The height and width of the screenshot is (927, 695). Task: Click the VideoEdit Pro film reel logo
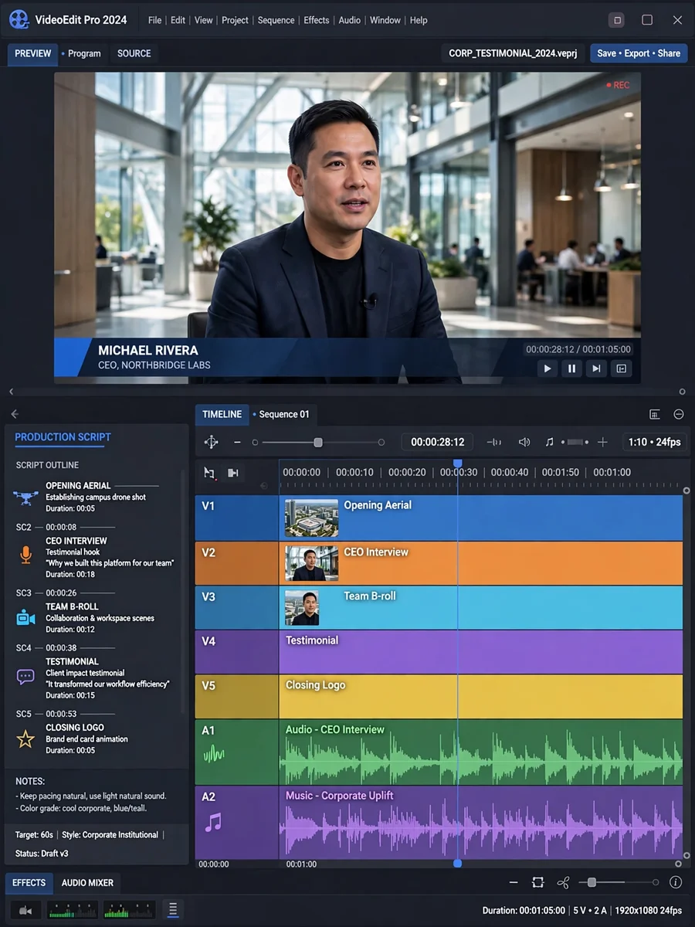(x=19, y=19)
